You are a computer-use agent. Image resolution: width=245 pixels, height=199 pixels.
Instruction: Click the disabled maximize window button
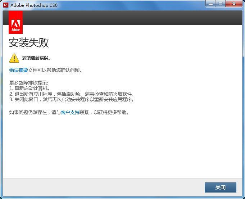pyautogui.click(x=221, y=4)
